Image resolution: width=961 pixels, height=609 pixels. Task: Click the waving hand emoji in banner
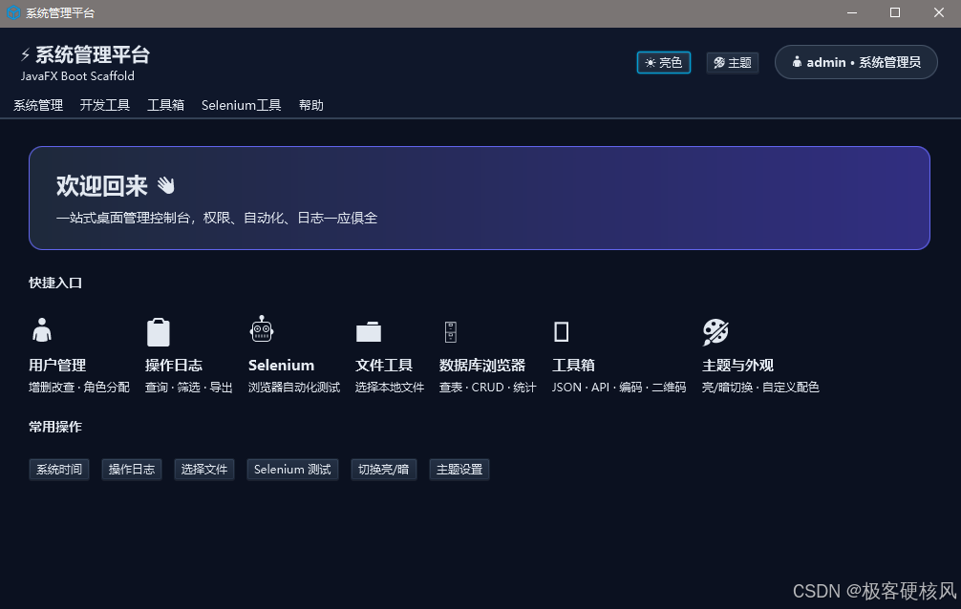[x=166, y=185]
